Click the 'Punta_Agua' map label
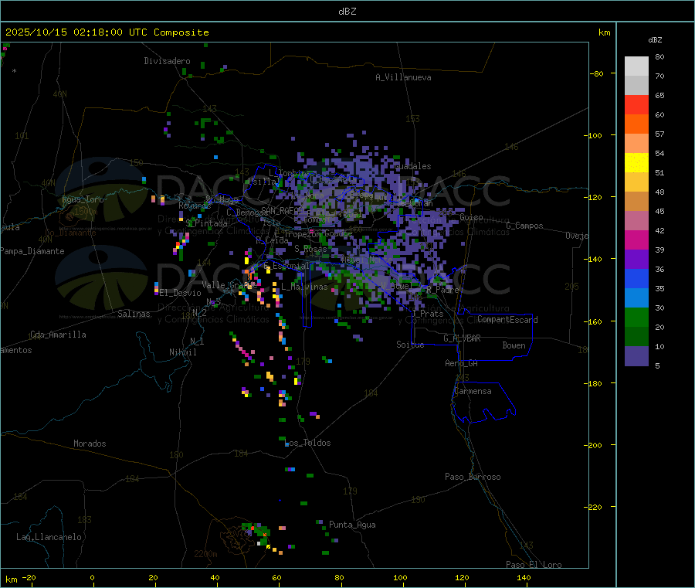695x588 pixels. pyautogui.click(x=352, y=525)
